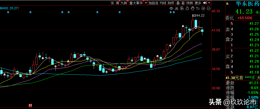Select the hand pan tool icon
The height and width of the screenshot is (109, 260).
point(193,8)
